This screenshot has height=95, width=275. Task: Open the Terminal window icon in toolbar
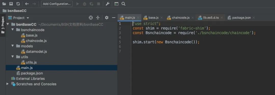[116, 4]
